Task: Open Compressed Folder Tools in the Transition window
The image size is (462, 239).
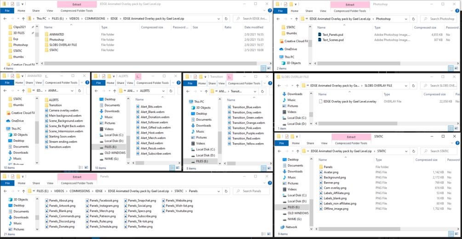Action: pyautogui.click(x=244, y=83)
